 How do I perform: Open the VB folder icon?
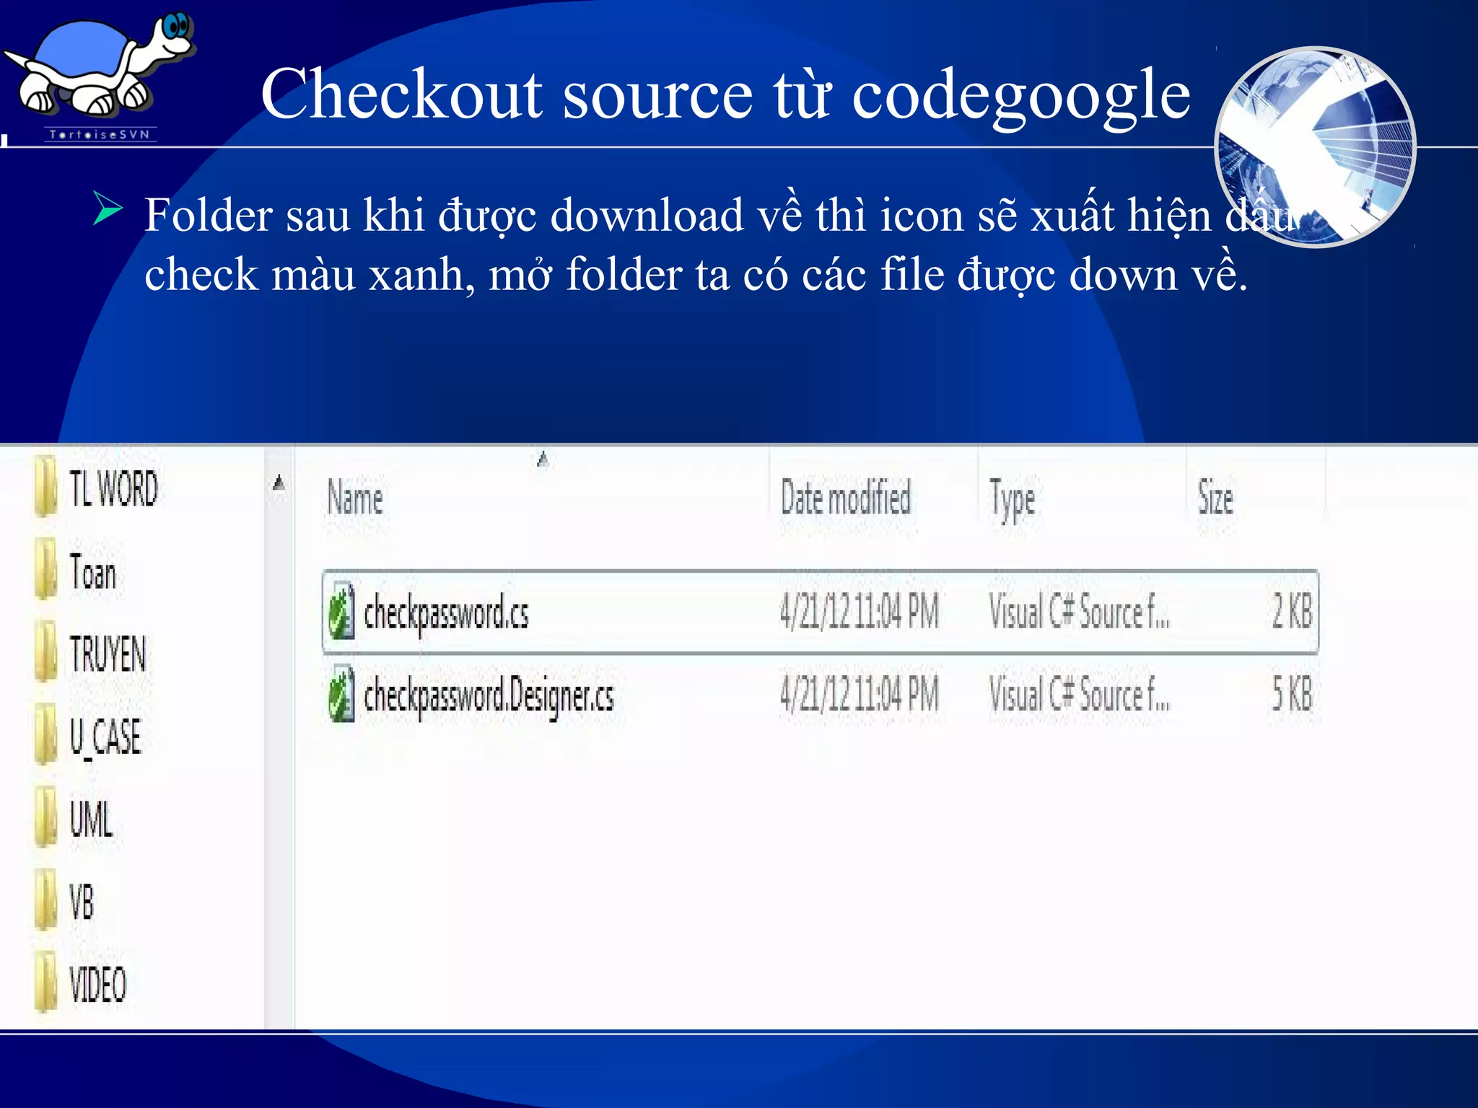point(45,900)
